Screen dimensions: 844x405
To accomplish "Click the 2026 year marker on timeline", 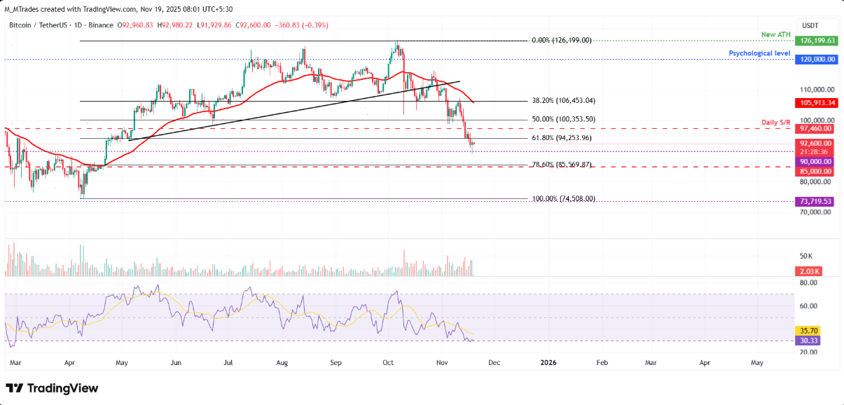I will pos(548,363).
